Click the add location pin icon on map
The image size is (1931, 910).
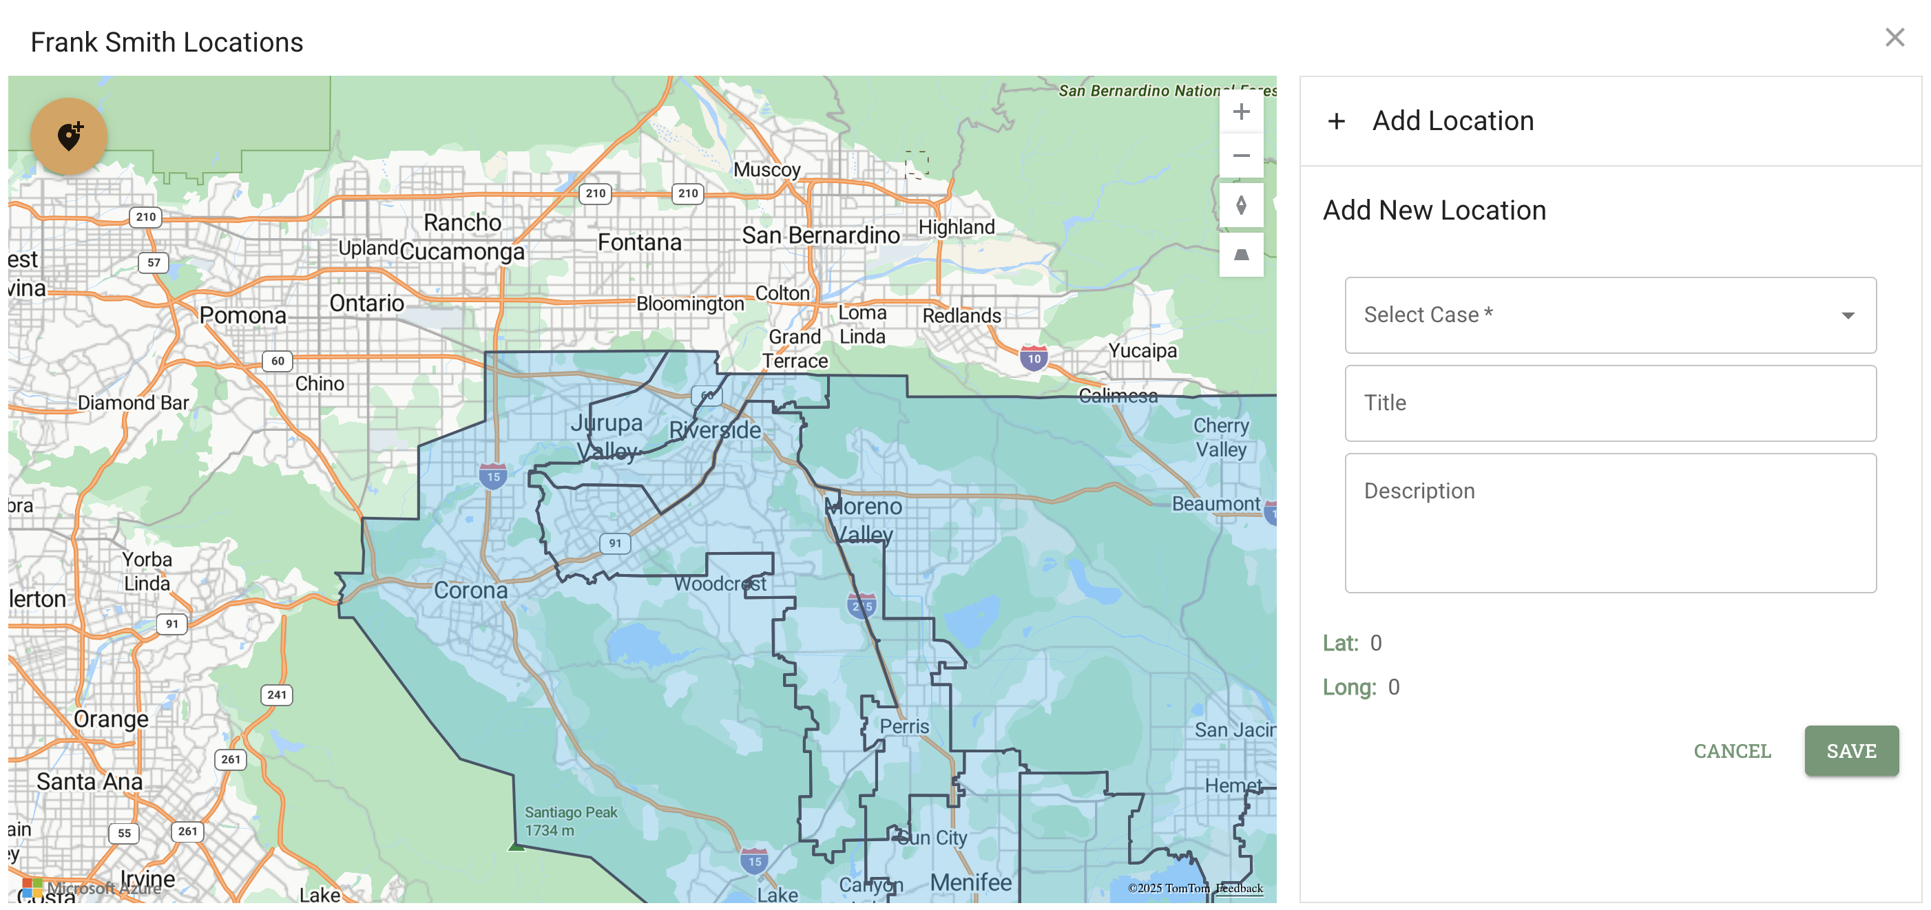(x=69, y=136)
